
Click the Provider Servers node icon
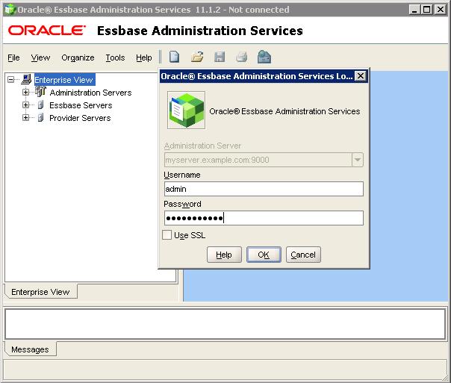point(41,118)
